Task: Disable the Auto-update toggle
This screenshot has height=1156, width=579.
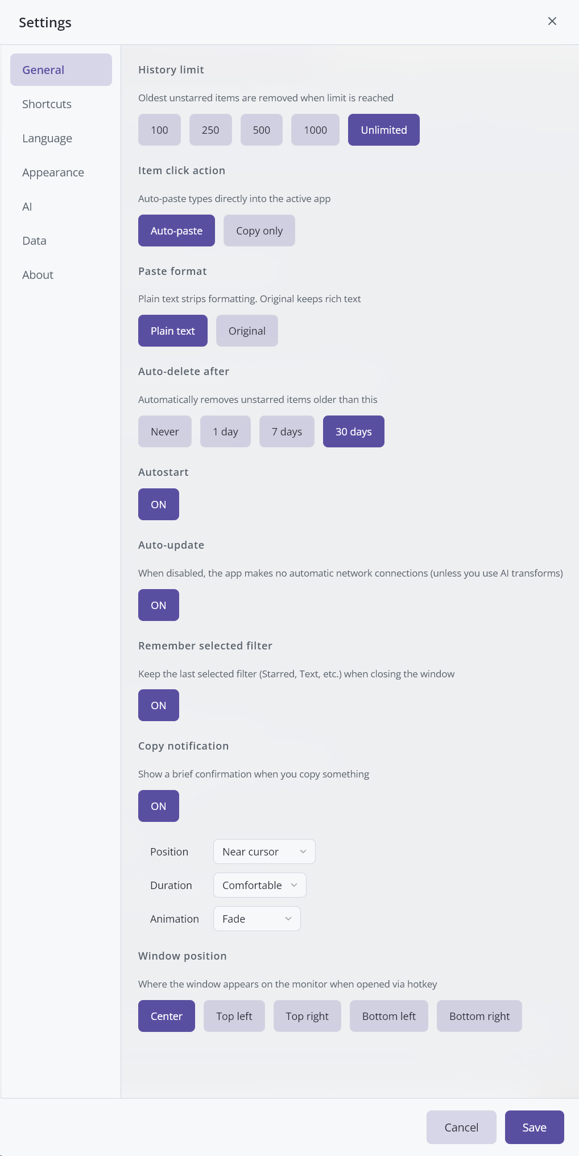Action: click(159, 605)
